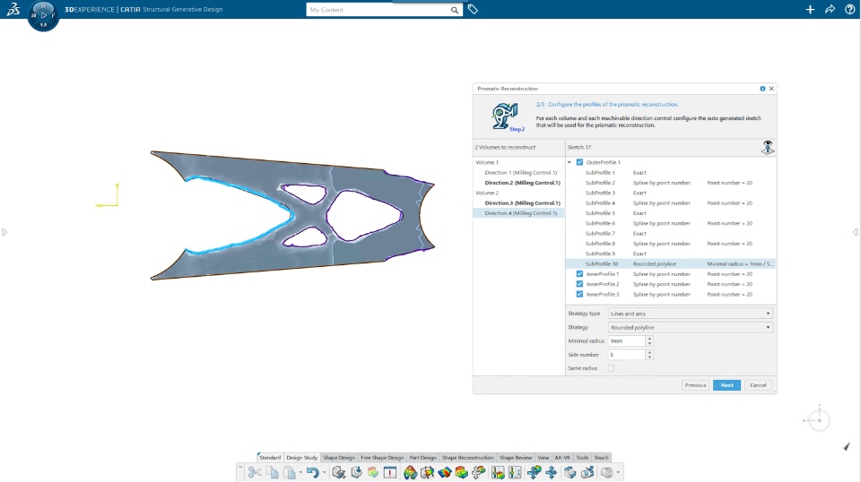Expand the right side panel arrow
The width and height of the screenshot is (861, 482).
pos(856,233)
